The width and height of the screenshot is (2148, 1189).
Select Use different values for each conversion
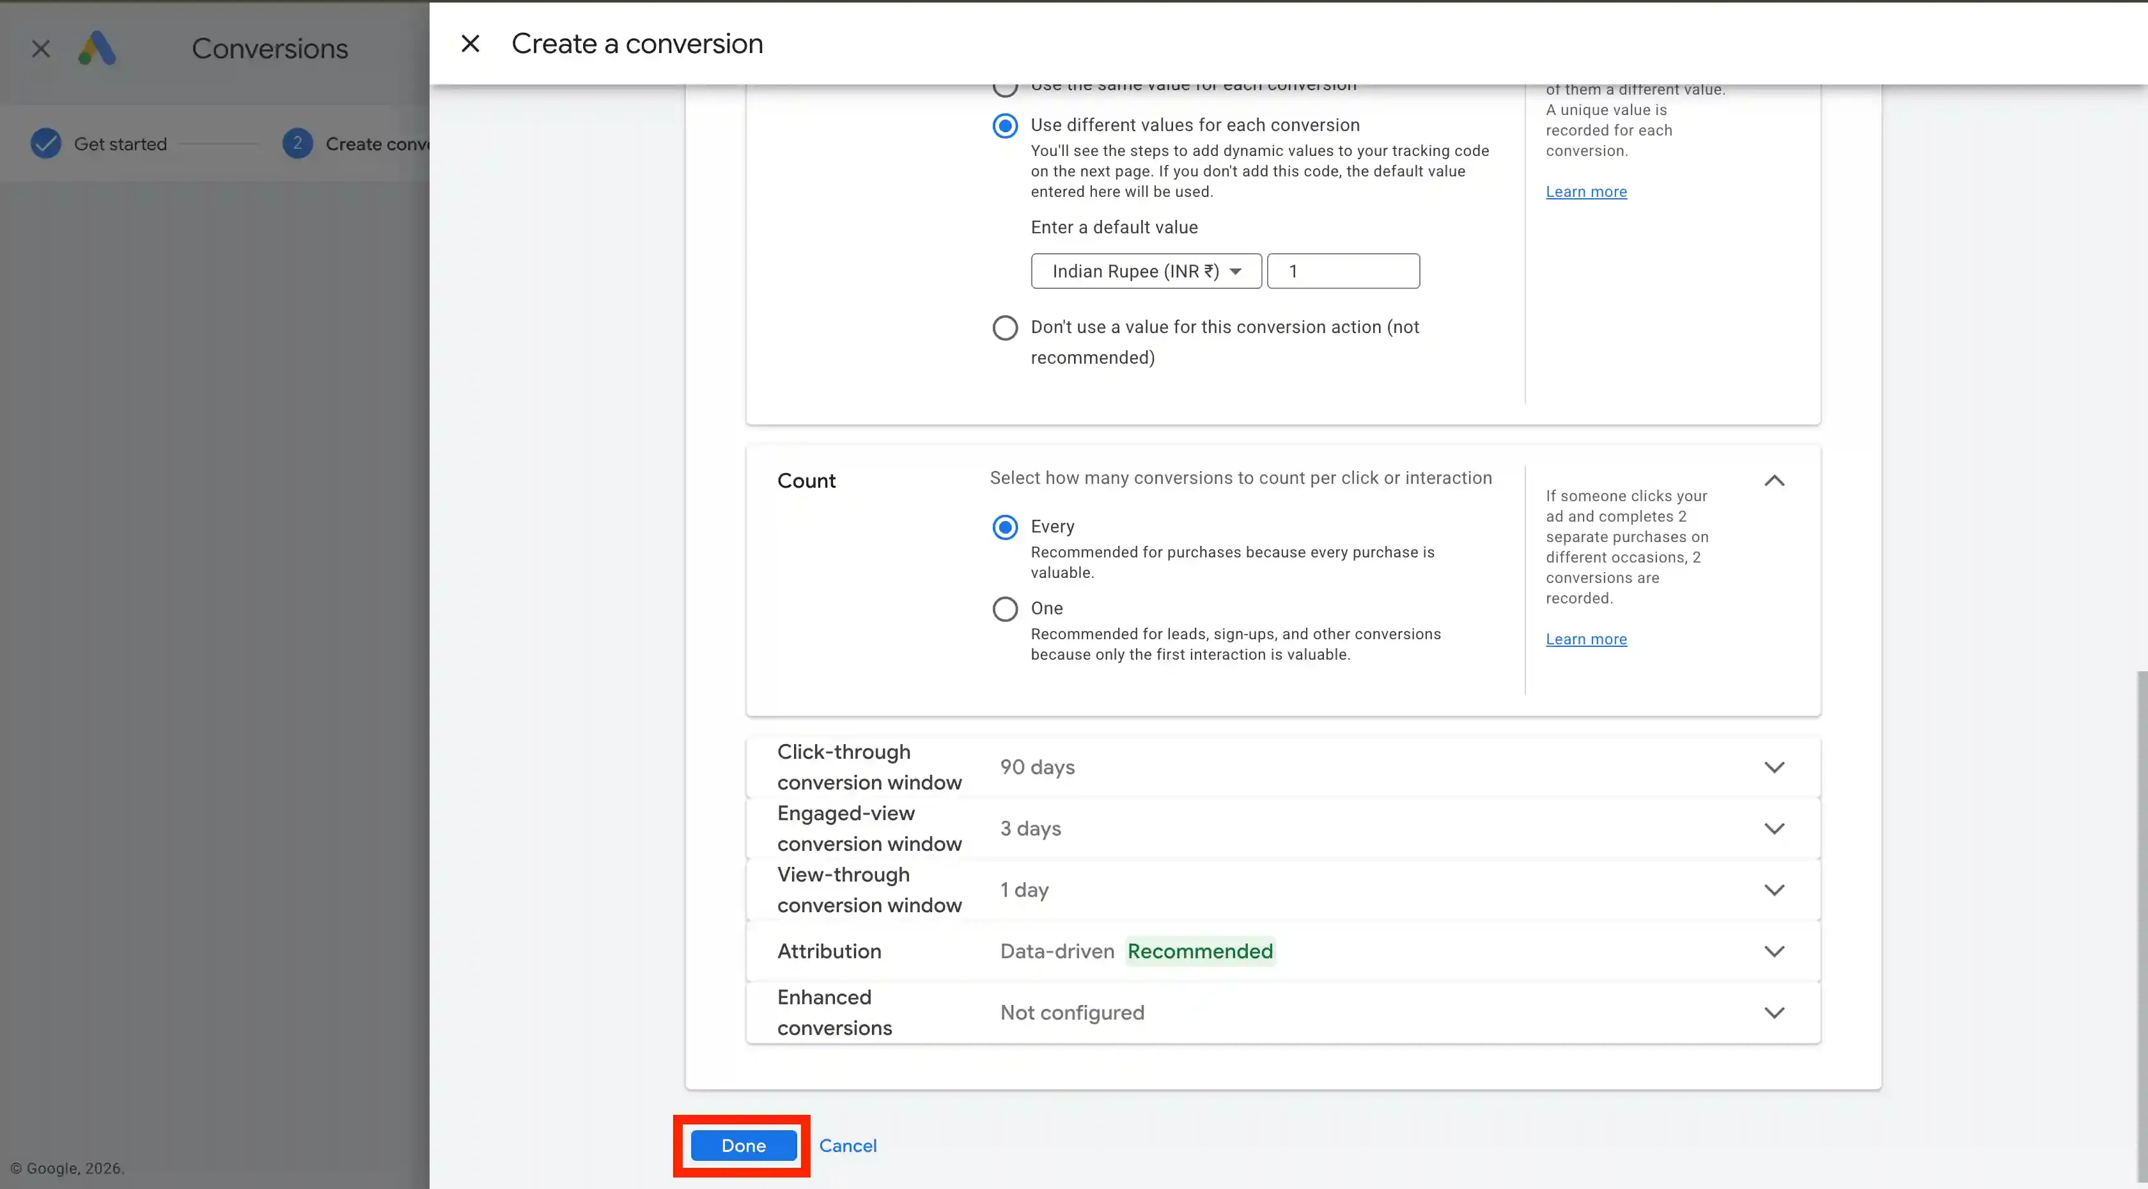pyautogui.click(x=1005, y=126)
